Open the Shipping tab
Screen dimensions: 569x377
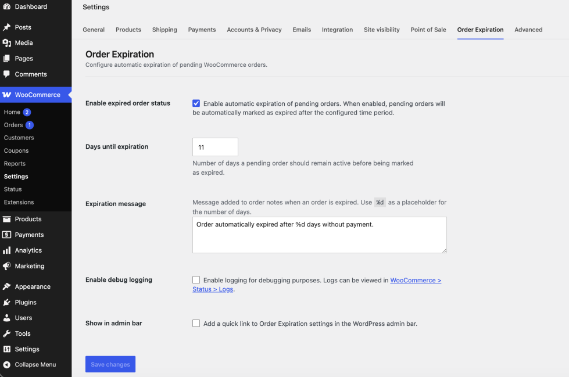coord(164,30)
